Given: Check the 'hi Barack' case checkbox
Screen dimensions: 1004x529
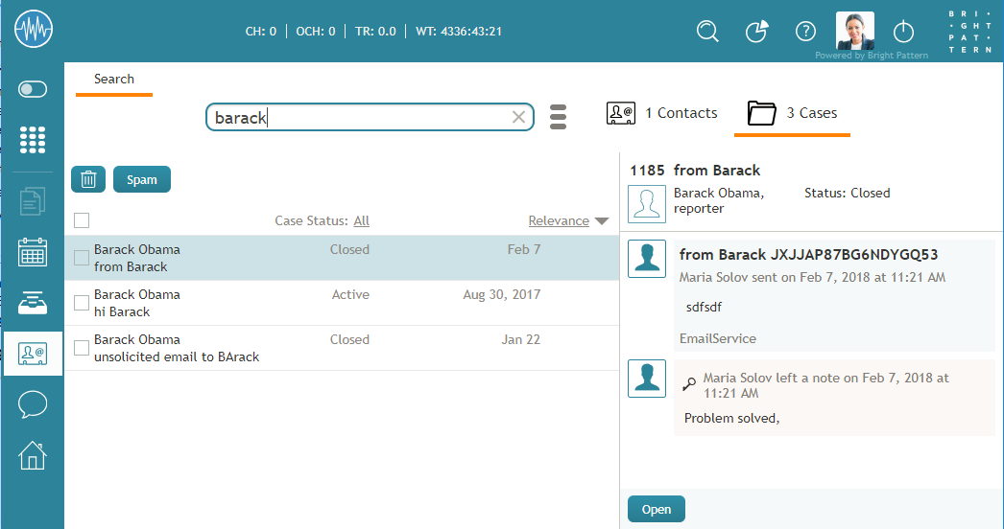Looking at the screenshot, I should tap(82, 303).
